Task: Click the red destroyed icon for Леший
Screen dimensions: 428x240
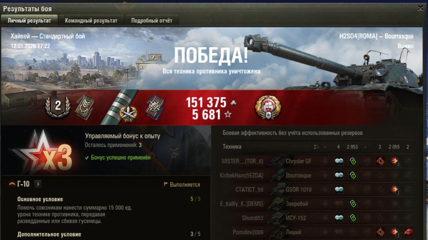Action: 408,232
